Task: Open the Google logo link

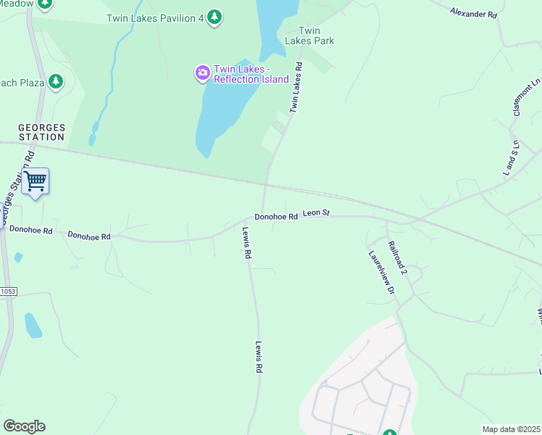Action: tap(24, 426)
